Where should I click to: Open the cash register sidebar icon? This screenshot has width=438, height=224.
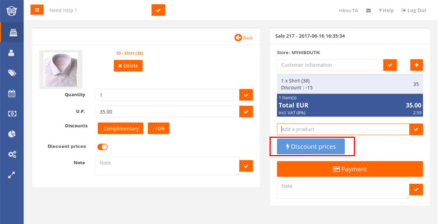12,32
